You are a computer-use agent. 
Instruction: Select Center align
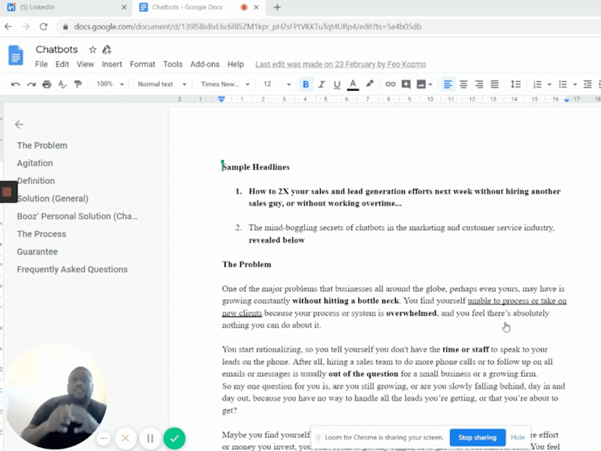coord(464,84)
